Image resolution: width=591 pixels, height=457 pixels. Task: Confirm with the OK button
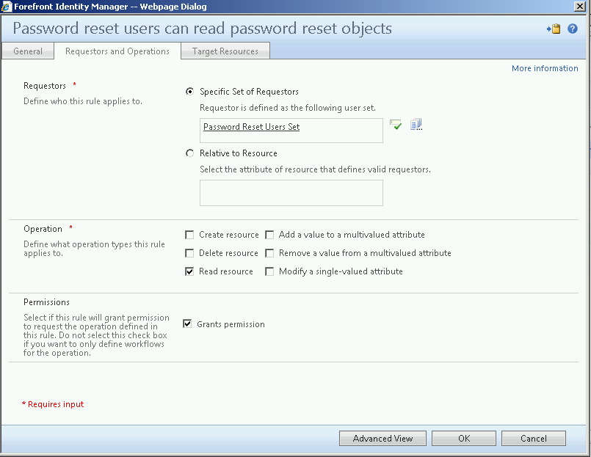464,439
